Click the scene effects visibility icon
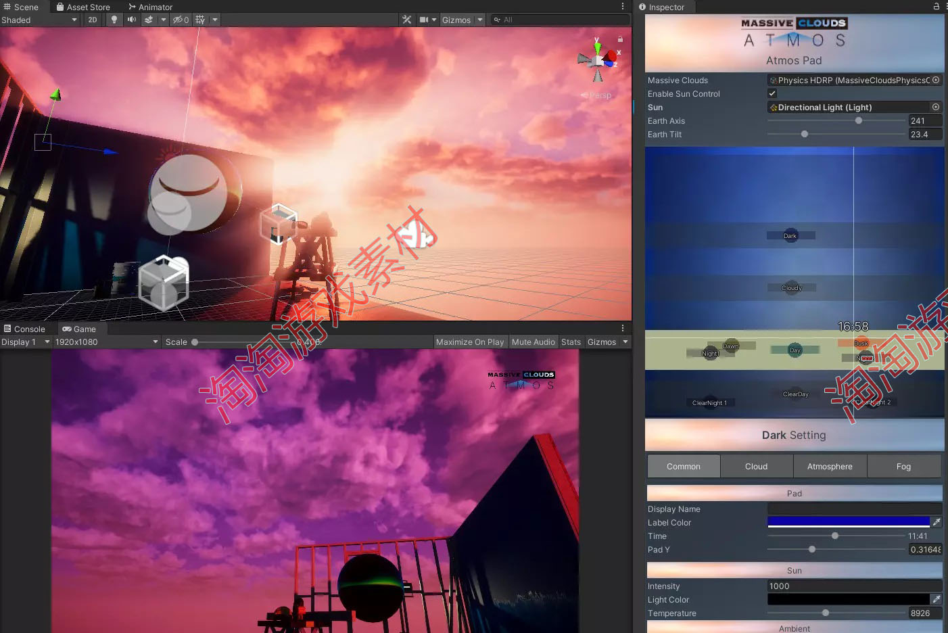 tap(149, 20)
